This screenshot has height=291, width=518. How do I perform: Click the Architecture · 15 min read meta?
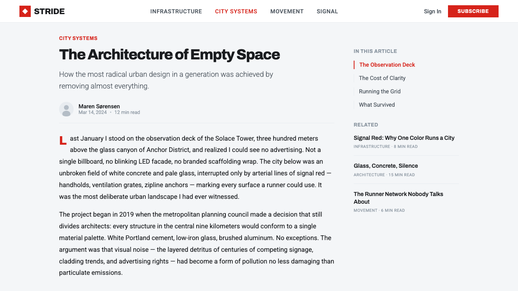(x=384, y=175)
